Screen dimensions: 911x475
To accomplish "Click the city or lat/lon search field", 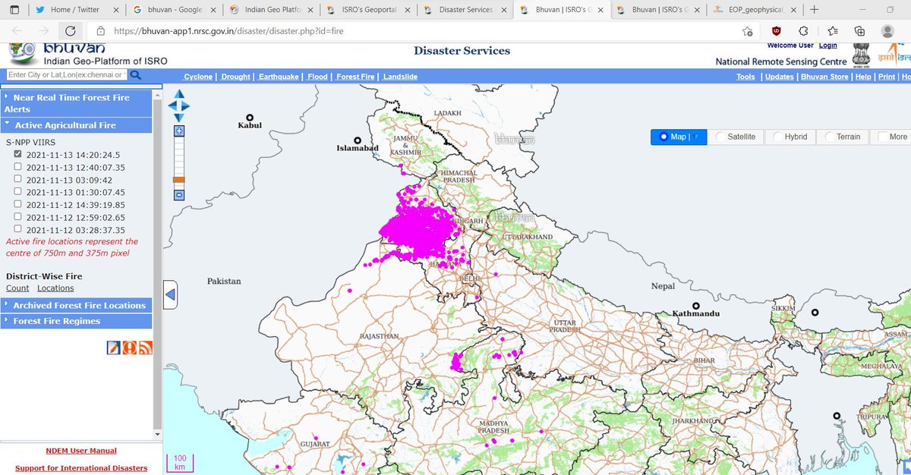I will tap(67, 75).
